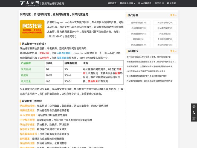Click the 太友帮 logo in header
Viewport: 197px width, 148px height.
click(x=29, y=3)
